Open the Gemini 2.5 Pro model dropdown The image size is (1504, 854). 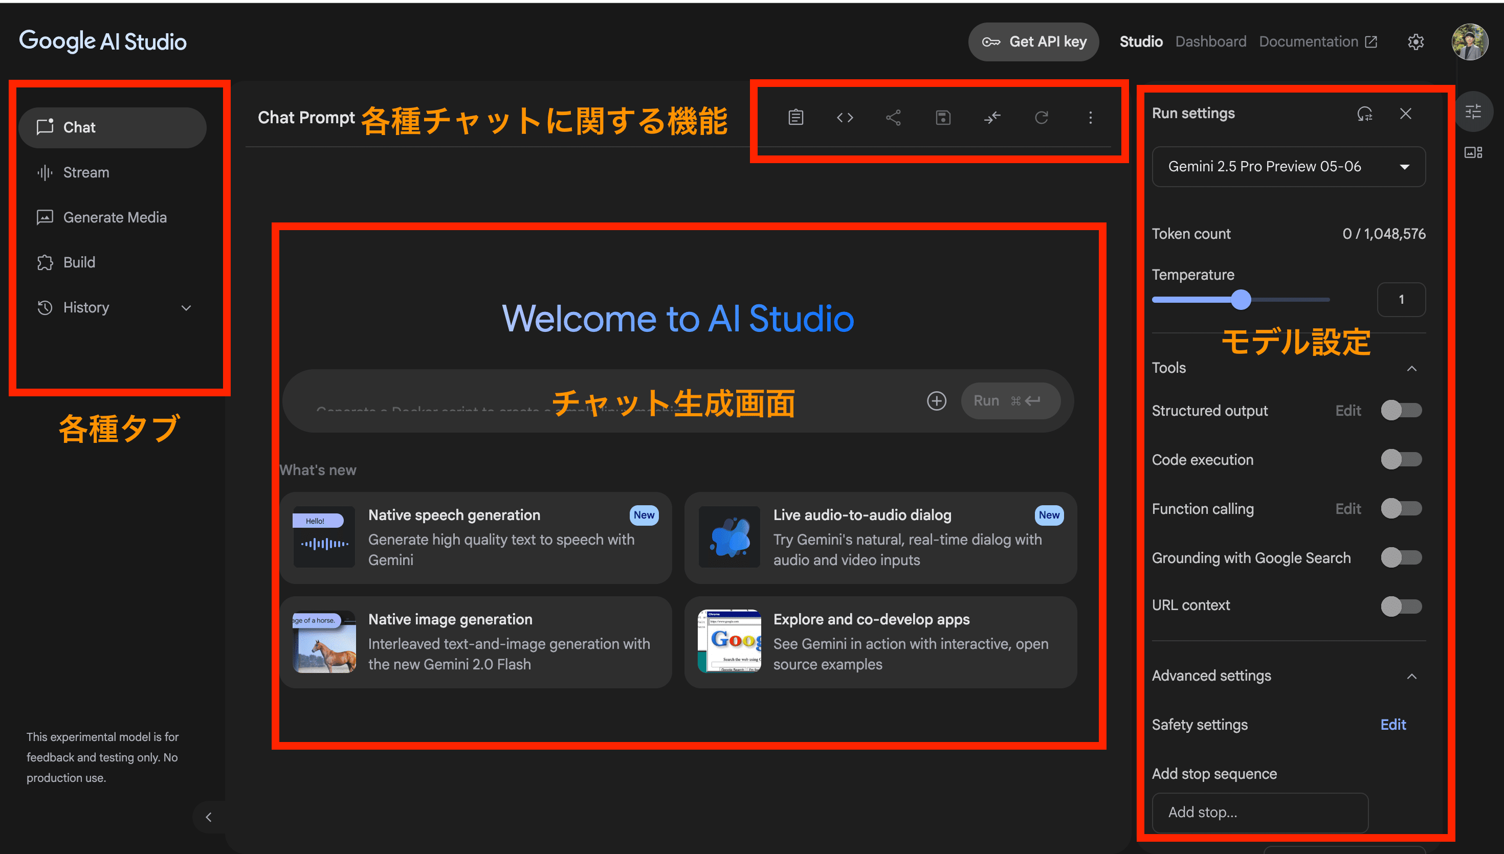pos(1288,167)
